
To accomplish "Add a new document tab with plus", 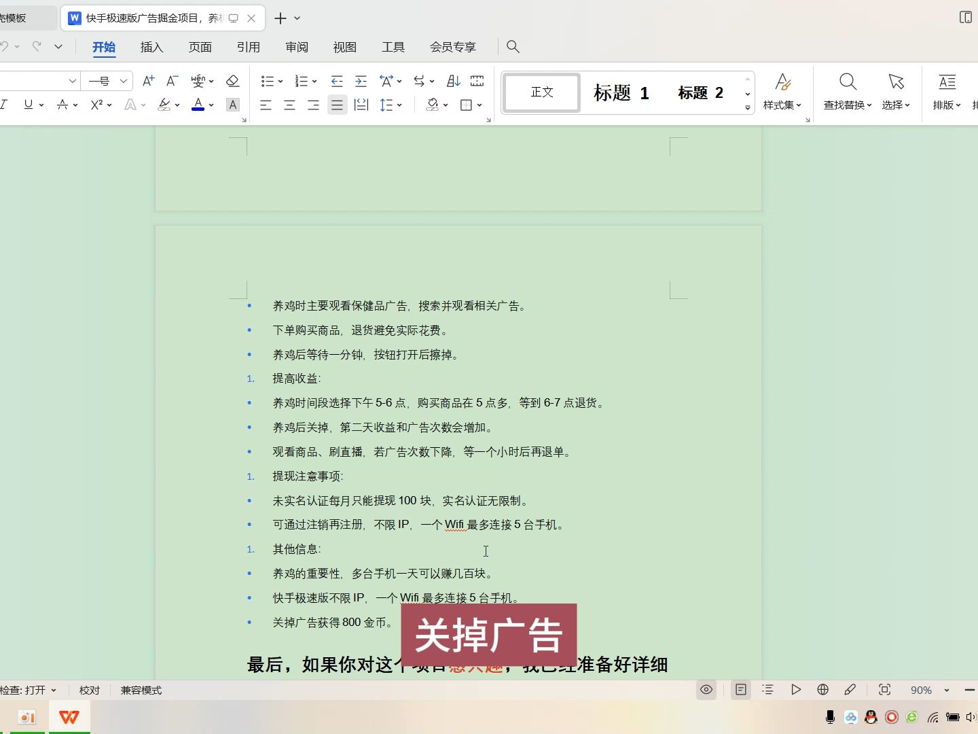I will (x=280, y=18).
